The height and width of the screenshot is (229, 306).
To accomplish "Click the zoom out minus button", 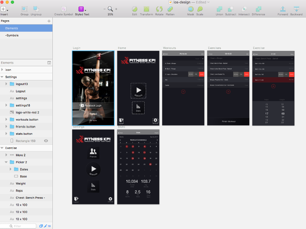I will pyautogui.click(x=104, y=9).
